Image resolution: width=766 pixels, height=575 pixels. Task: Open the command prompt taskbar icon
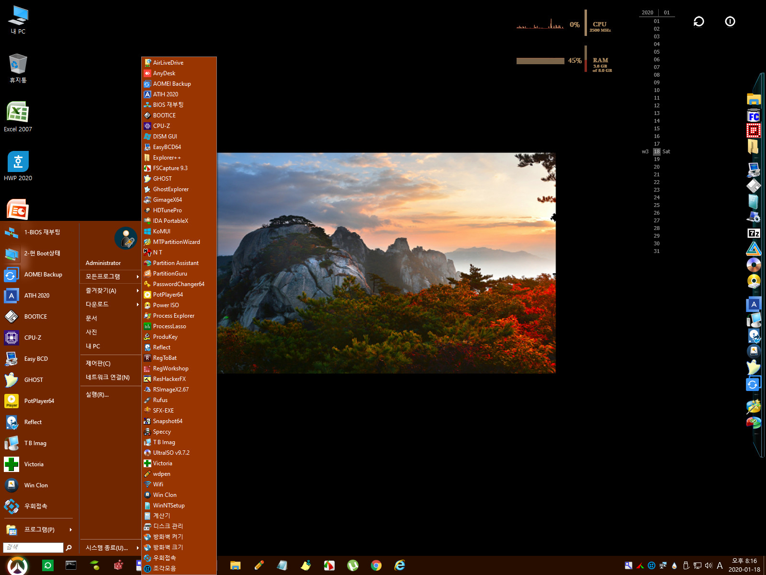[71, 565]
